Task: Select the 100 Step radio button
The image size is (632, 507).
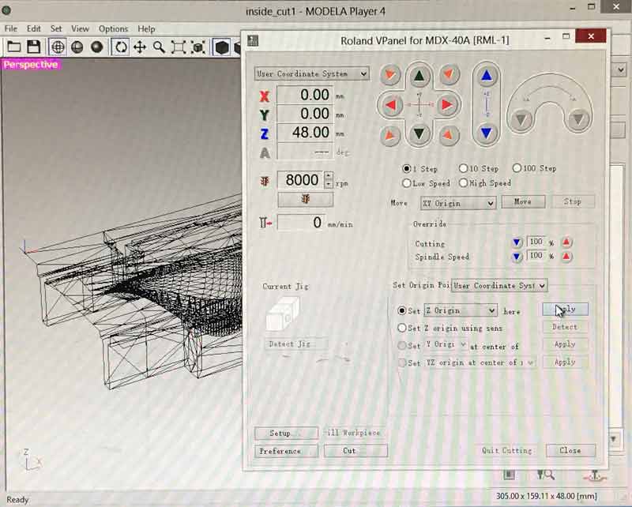Action: click(517, 167)
